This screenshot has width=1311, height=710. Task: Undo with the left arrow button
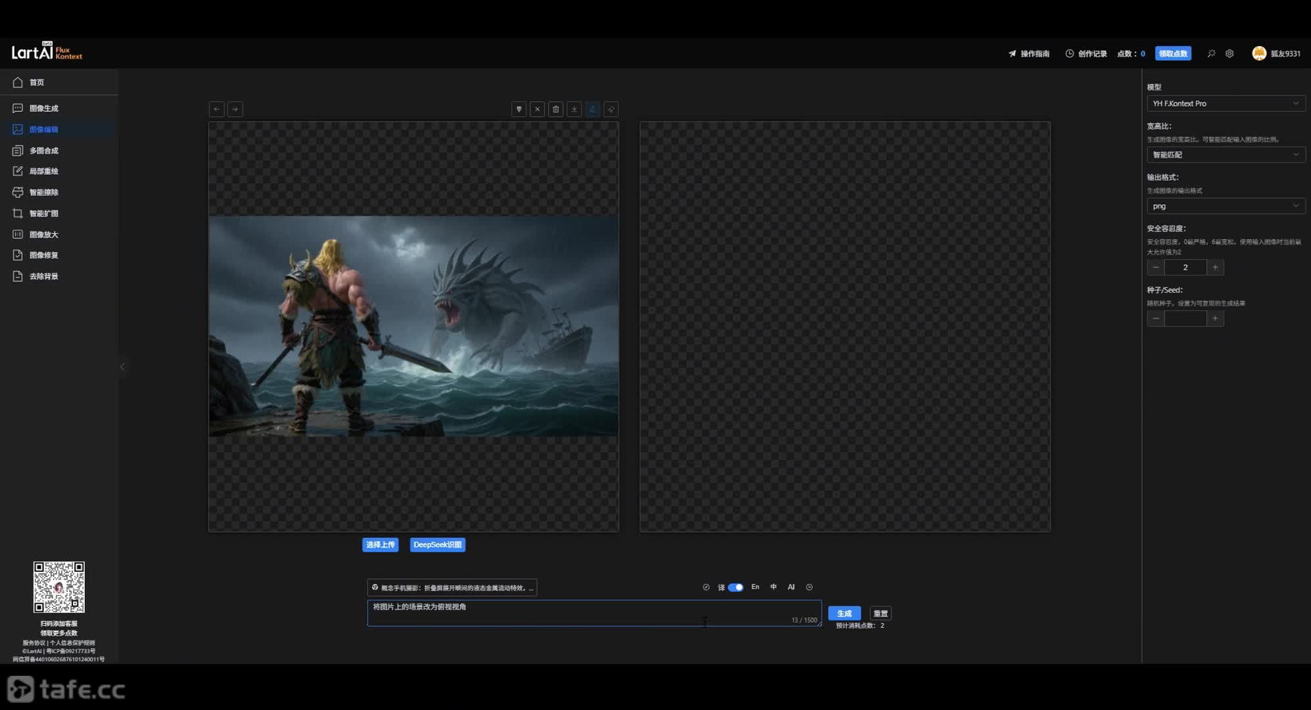click(216, 109)
